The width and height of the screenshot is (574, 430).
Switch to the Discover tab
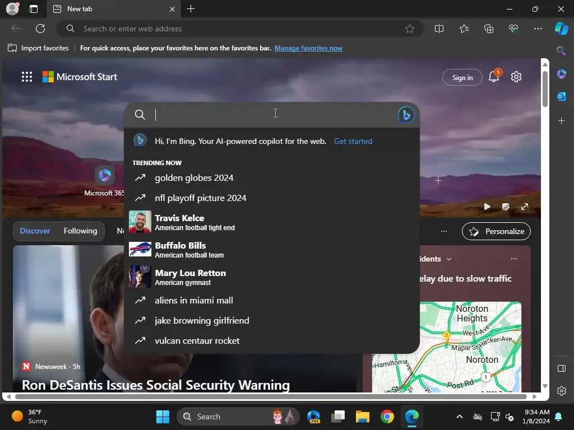pyautogui.click(x=35, y=231)
